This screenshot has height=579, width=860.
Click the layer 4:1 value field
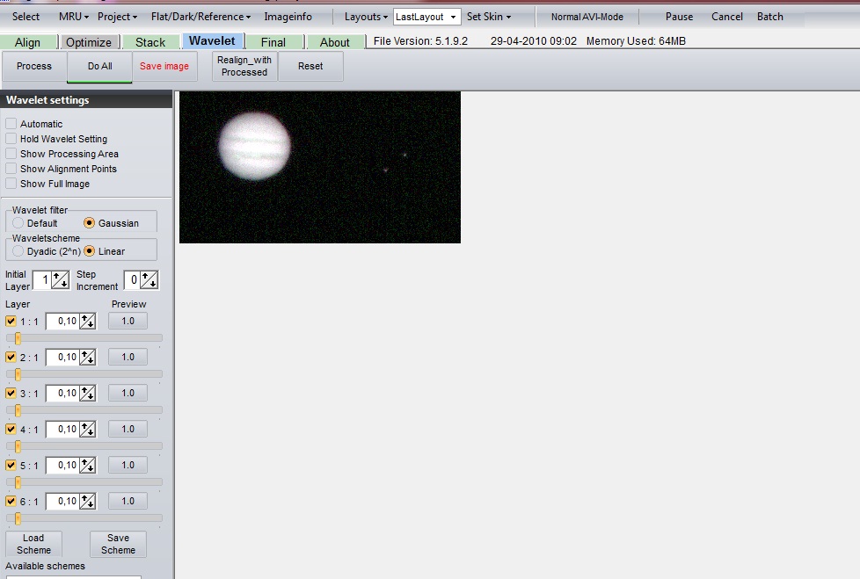62,430
